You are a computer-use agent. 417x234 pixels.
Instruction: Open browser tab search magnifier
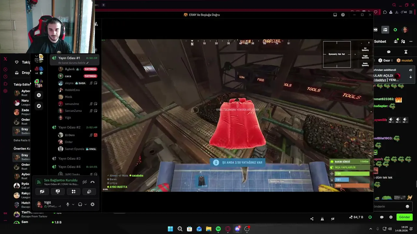coord(394,5)
